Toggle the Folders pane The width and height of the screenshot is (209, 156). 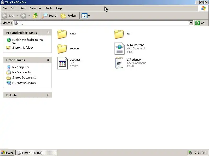coord(69,16)
